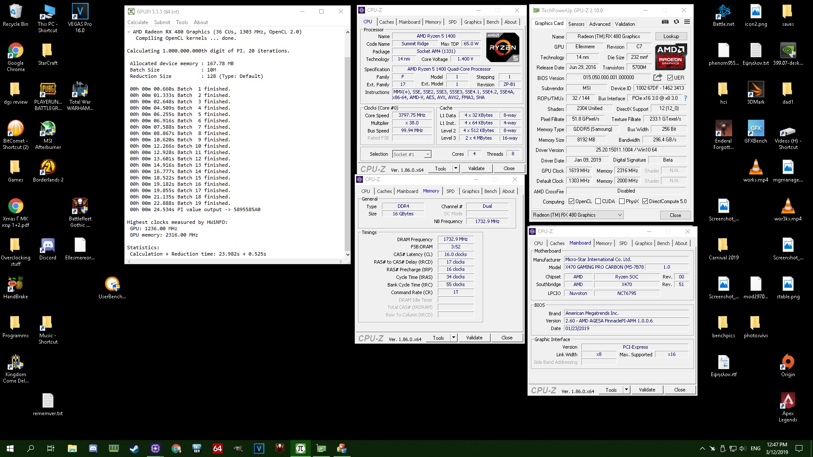
Task: Click the volume speaker icon in tray
Action: [x=743, y=449]
